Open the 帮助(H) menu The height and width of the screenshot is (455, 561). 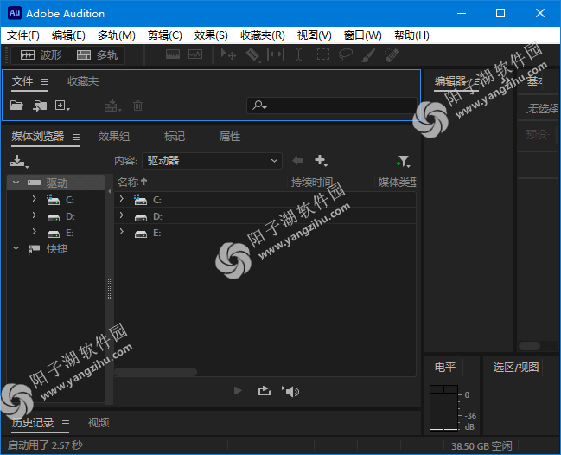pos(411,35)
